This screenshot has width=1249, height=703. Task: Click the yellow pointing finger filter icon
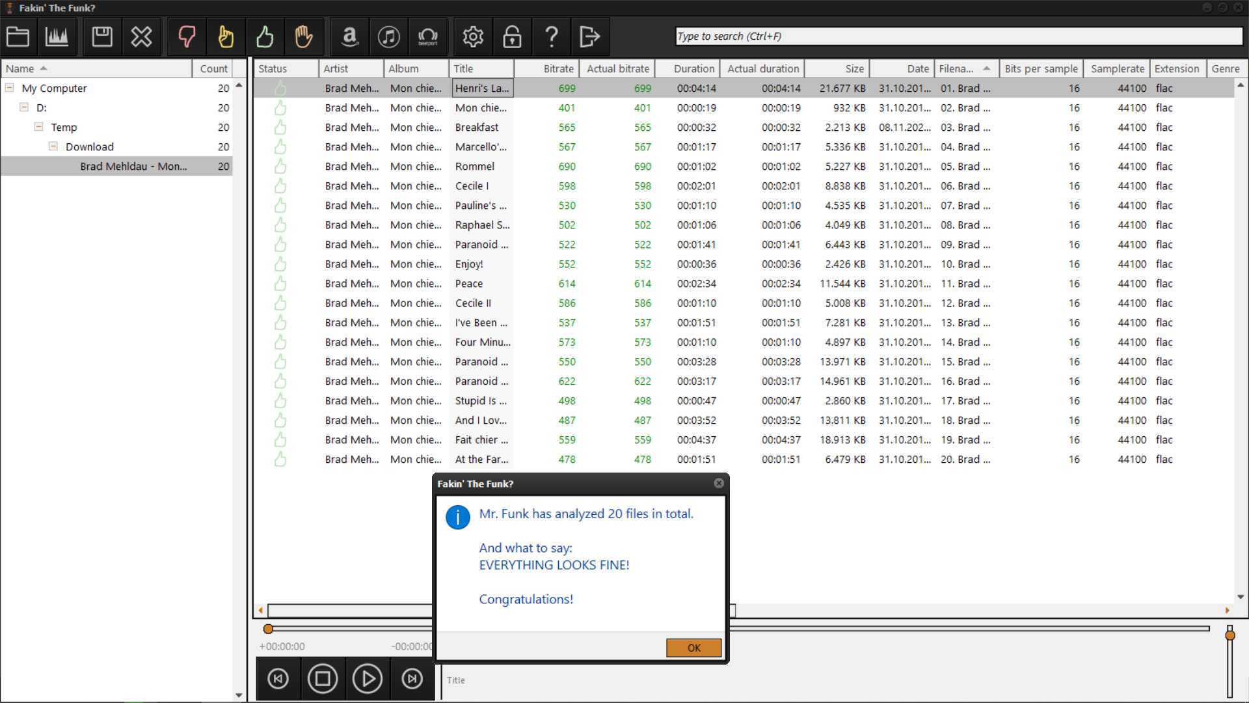pos(226,36)
